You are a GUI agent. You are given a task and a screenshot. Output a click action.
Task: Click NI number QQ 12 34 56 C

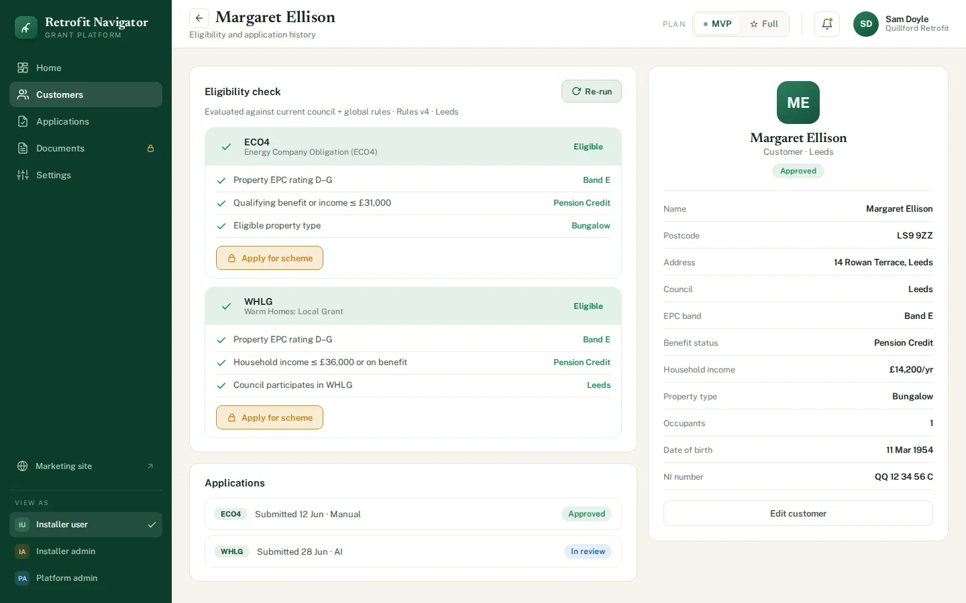pos(904,477)
